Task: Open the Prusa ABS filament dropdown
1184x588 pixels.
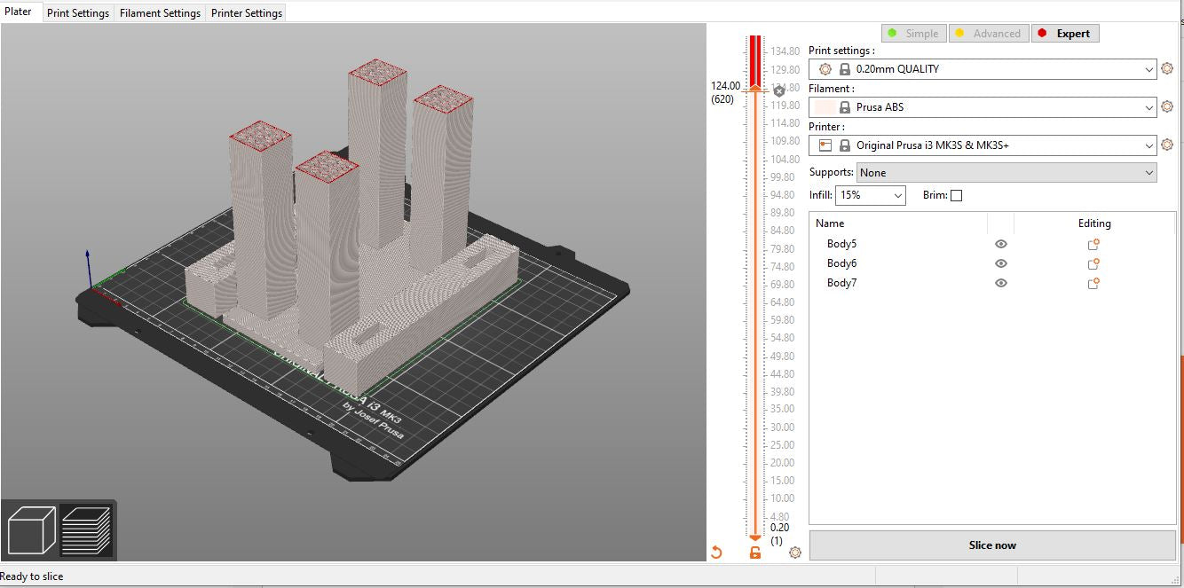Action: 1149,107
